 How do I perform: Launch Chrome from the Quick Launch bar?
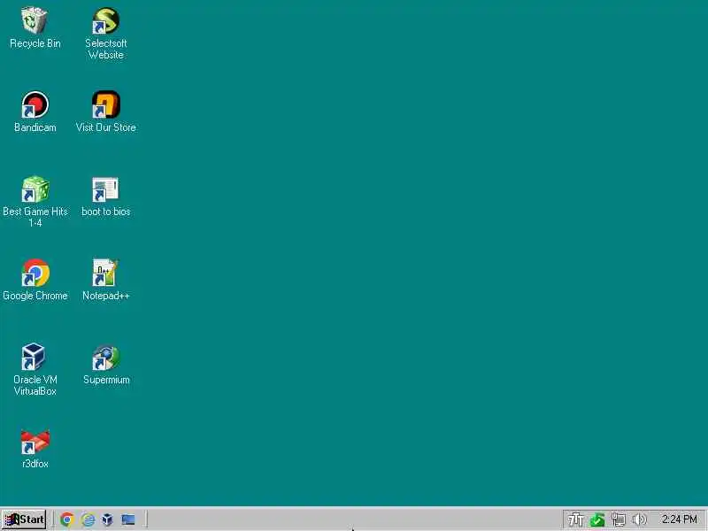click(x=67, y=519)
